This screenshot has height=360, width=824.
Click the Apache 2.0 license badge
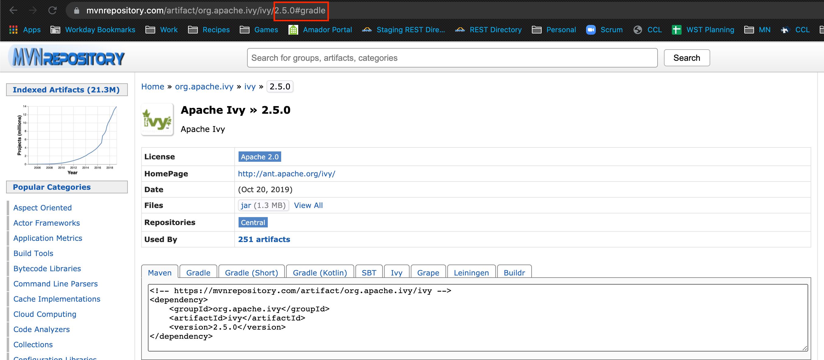(x=260, y=157)
